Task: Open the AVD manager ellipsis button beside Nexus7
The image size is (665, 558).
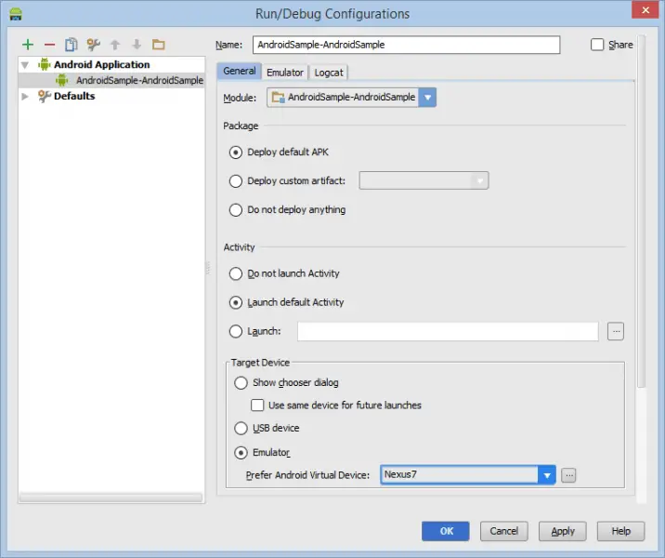Action: (x=569, y=475)
